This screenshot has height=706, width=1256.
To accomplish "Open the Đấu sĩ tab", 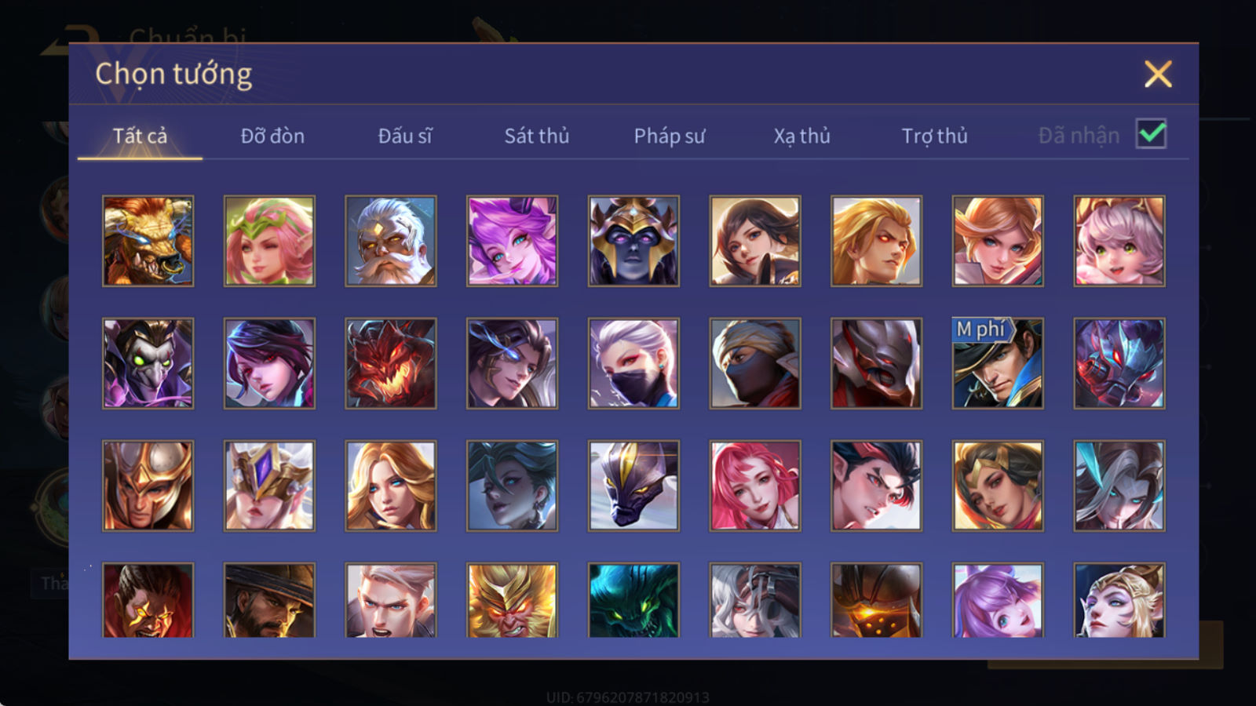I will pos(404,136).
